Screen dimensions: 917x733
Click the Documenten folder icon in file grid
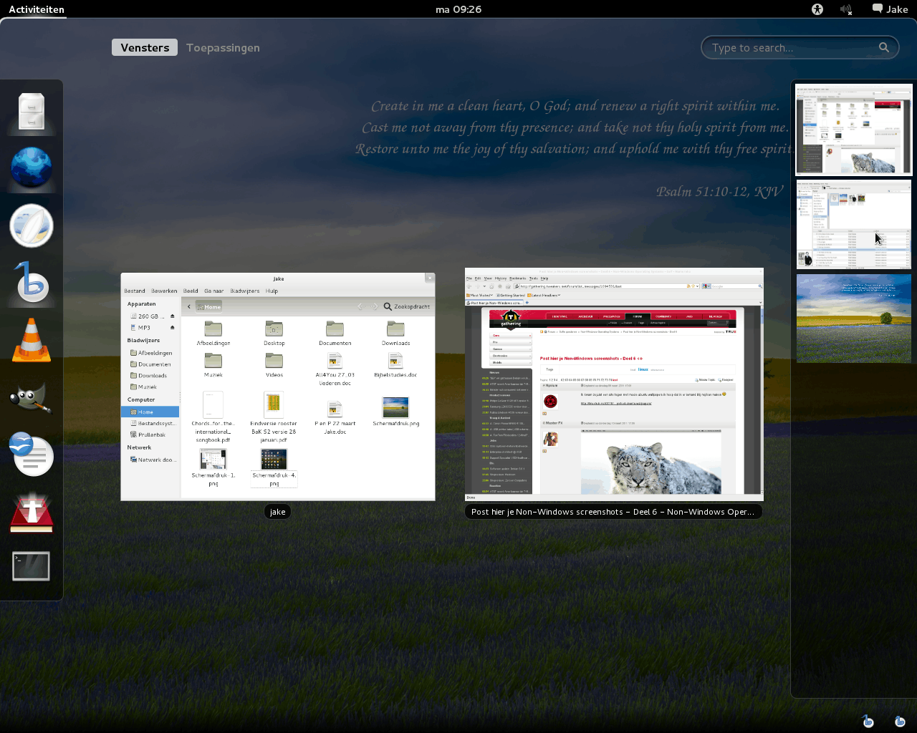[335, 329]
